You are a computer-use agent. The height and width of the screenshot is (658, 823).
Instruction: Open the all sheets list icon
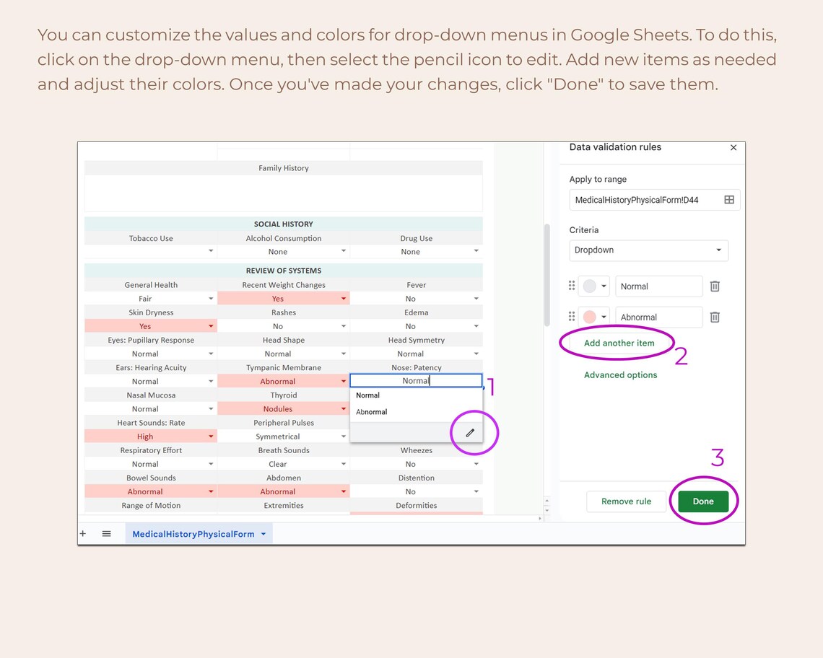coord(107,534)
